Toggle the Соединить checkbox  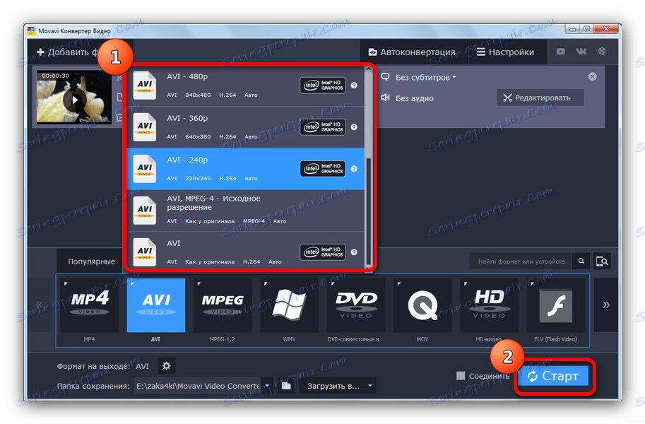461,375
